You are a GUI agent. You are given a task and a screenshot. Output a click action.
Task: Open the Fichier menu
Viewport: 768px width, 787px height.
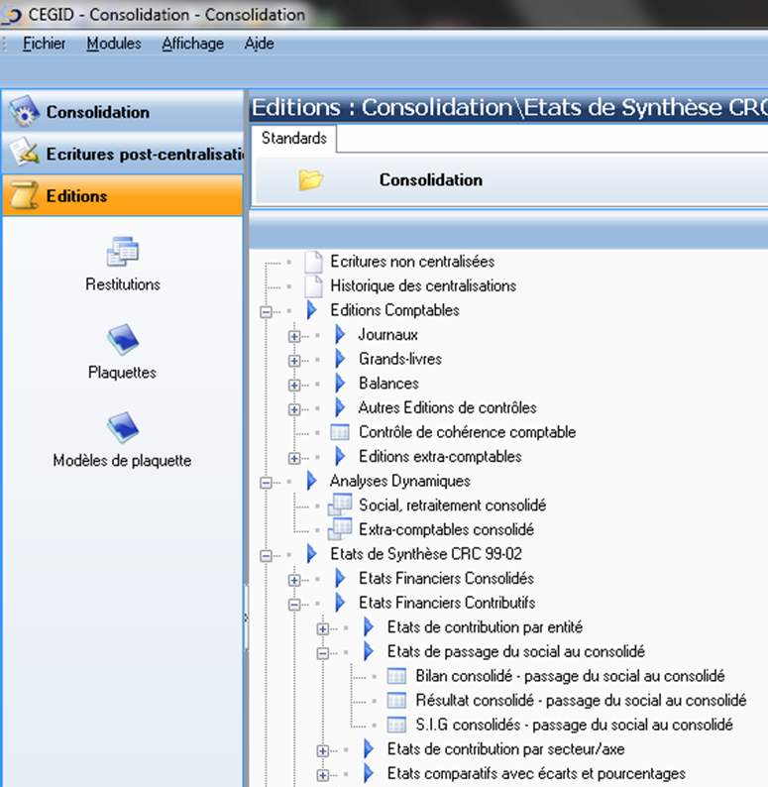(x=45, y=44)
